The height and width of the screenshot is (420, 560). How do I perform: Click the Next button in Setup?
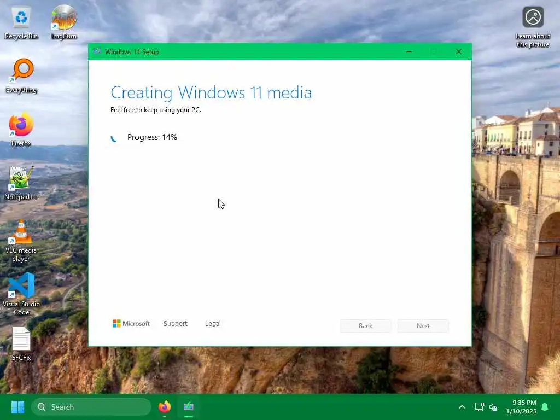click(x=423, y=326)
